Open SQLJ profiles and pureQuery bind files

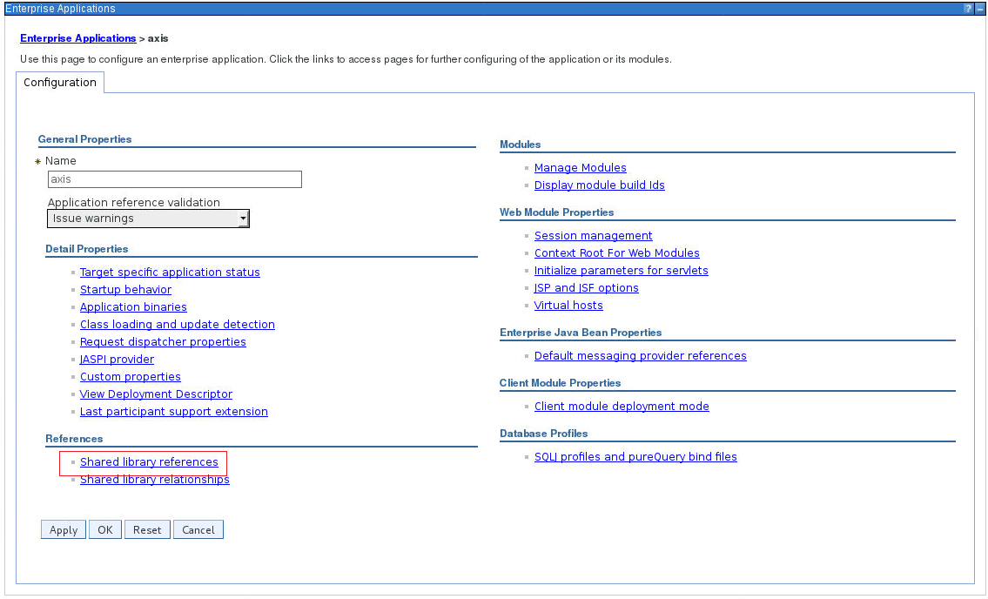(x=635, y=456)
